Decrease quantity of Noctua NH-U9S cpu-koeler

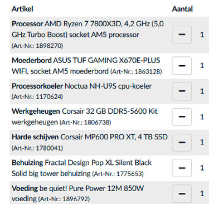(182, 91)
